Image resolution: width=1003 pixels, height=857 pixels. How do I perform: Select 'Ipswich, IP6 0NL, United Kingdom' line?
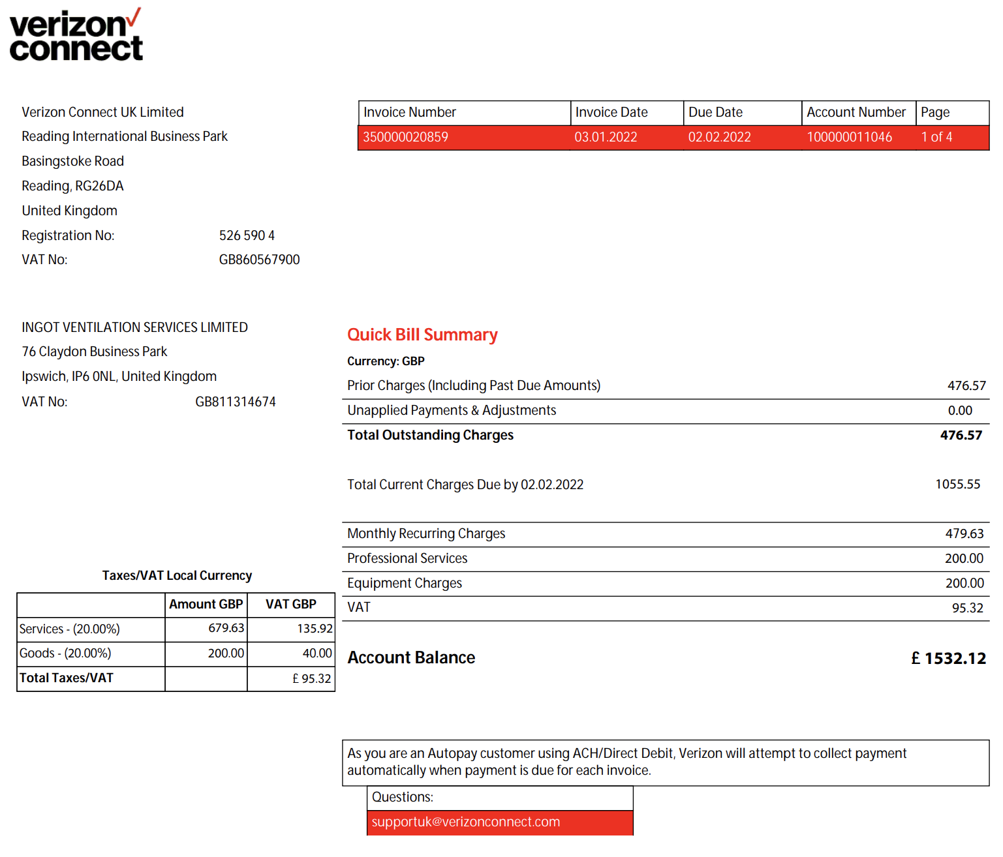119,376
